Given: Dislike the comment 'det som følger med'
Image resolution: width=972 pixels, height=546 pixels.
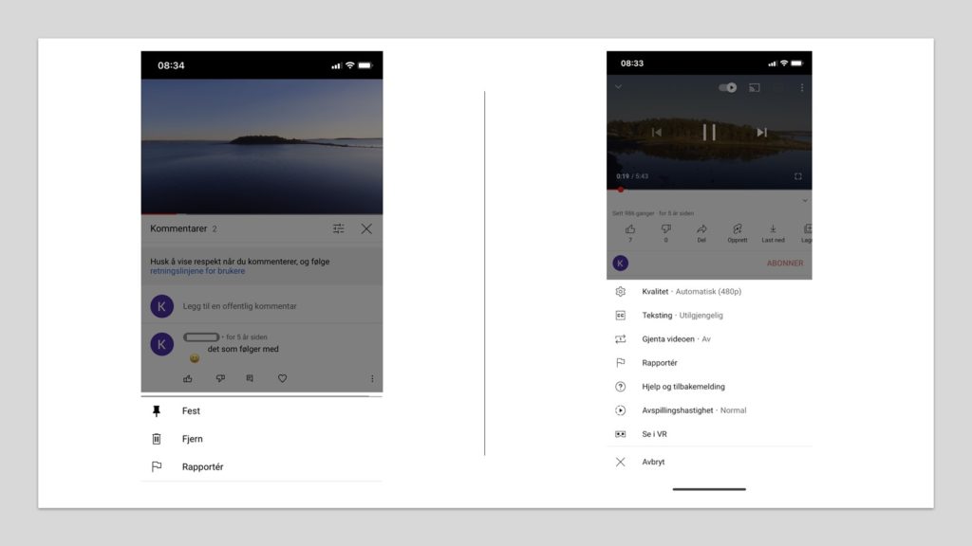Looking at the screenshot, I should coord(220,378).
